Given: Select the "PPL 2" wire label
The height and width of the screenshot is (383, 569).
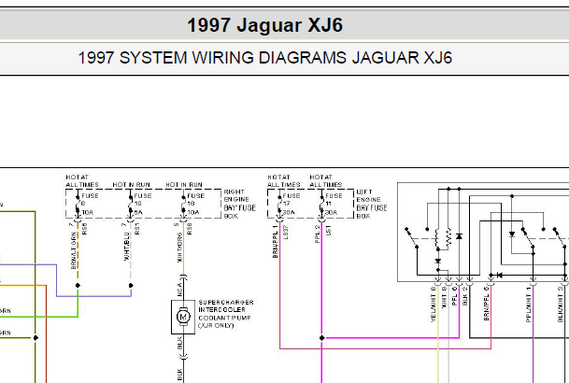Looking at the screenshot, I should tap(318, 234).
